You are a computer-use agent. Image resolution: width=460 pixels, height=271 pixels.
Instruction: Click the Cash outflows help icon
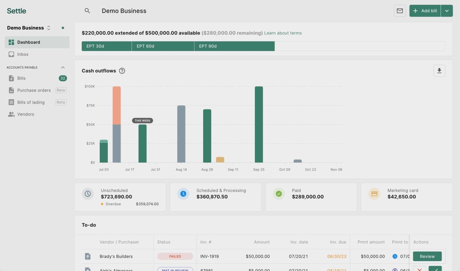coord(122,71)
